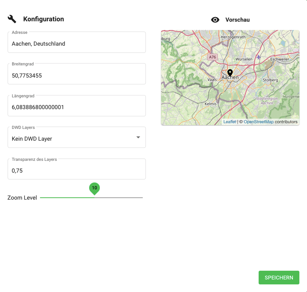
Task: Click the A76 highway shield on the map
Action: click(x=212, y=57)
